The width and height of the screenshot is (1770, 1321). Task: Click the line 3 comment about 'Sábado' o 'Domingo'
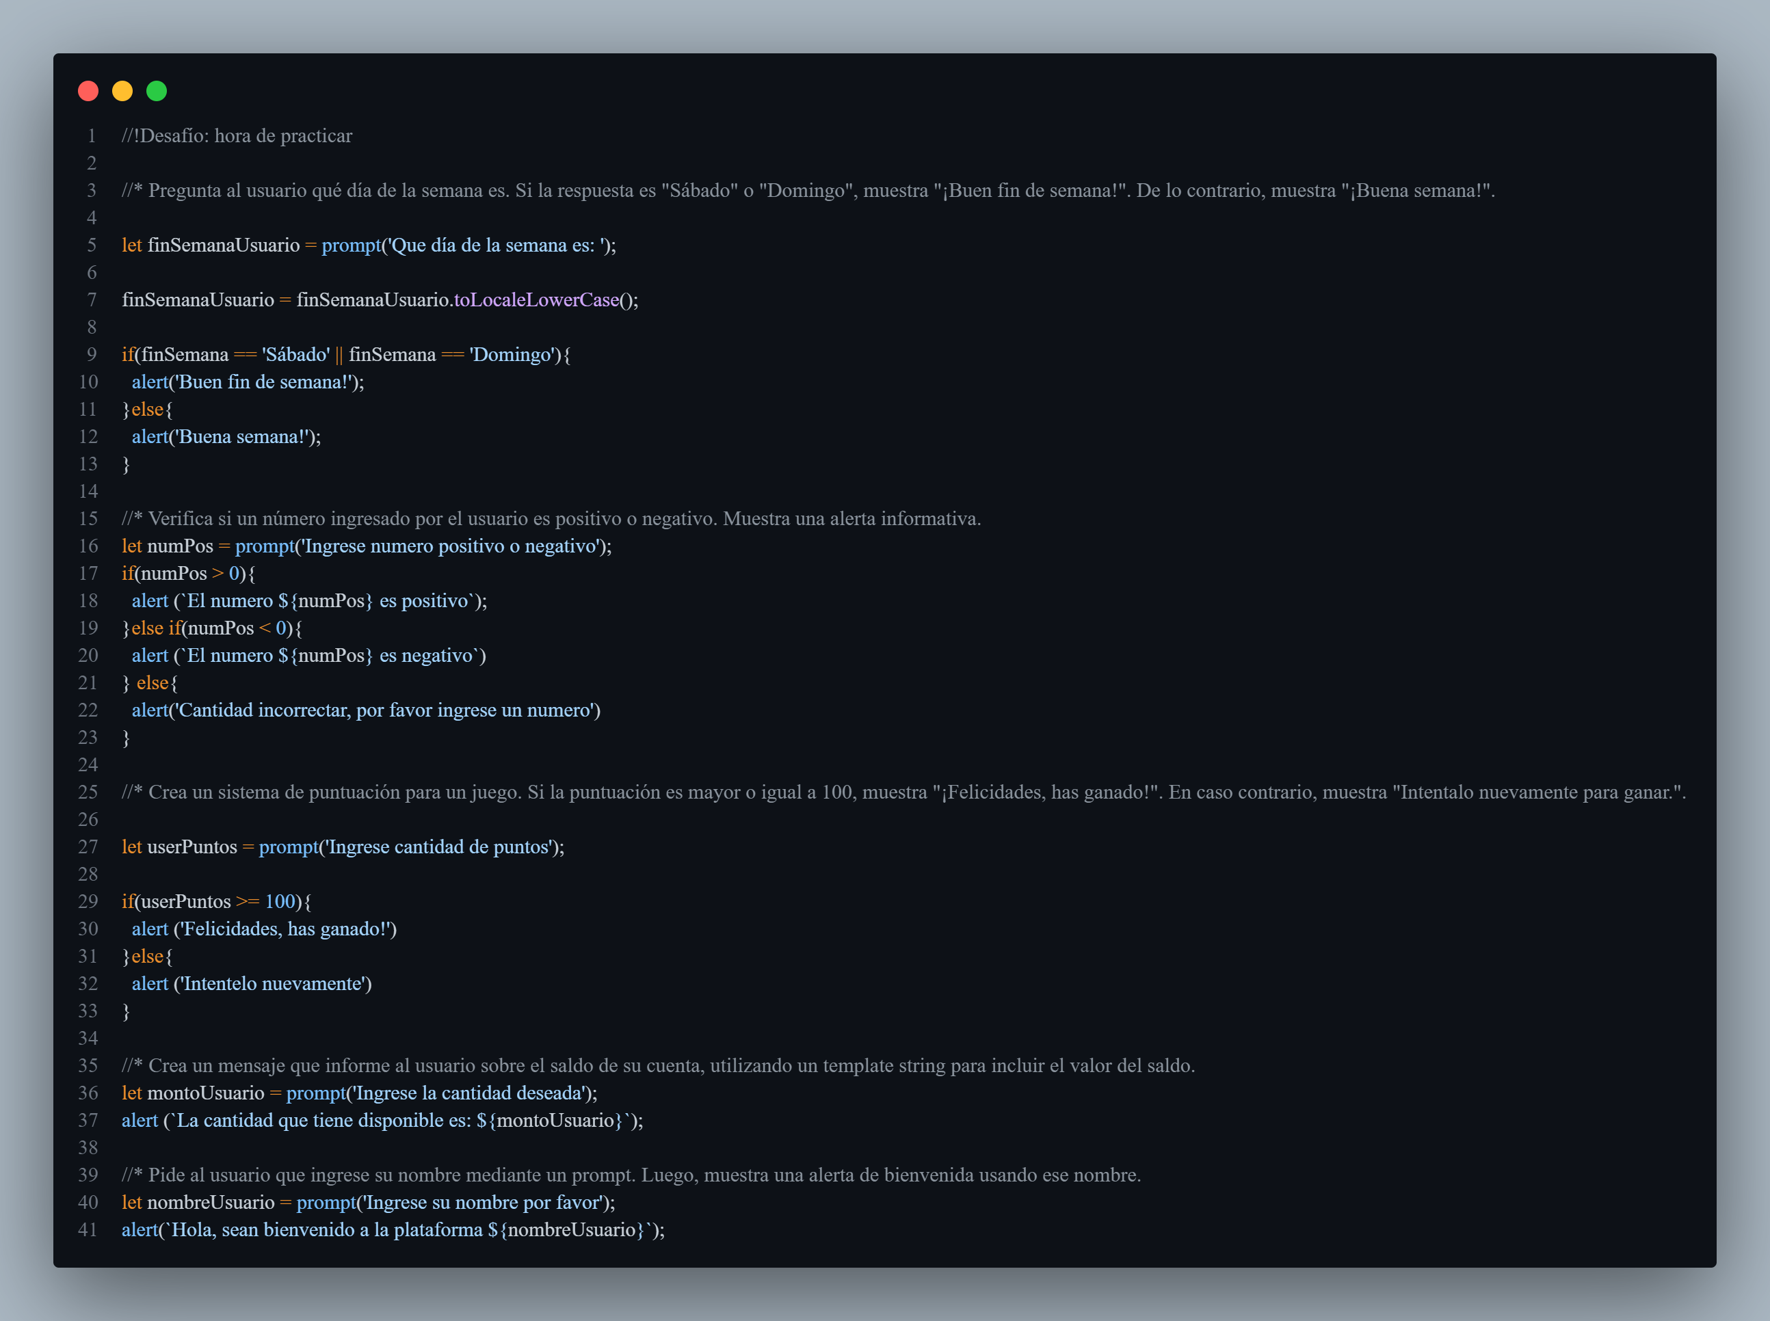808,190
